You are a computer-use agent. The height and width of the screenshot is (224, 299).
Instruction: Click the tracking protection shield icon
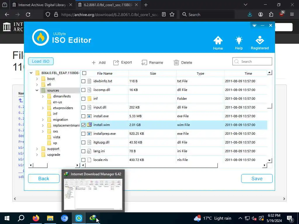pyautogui.click(x=48, y=15)
